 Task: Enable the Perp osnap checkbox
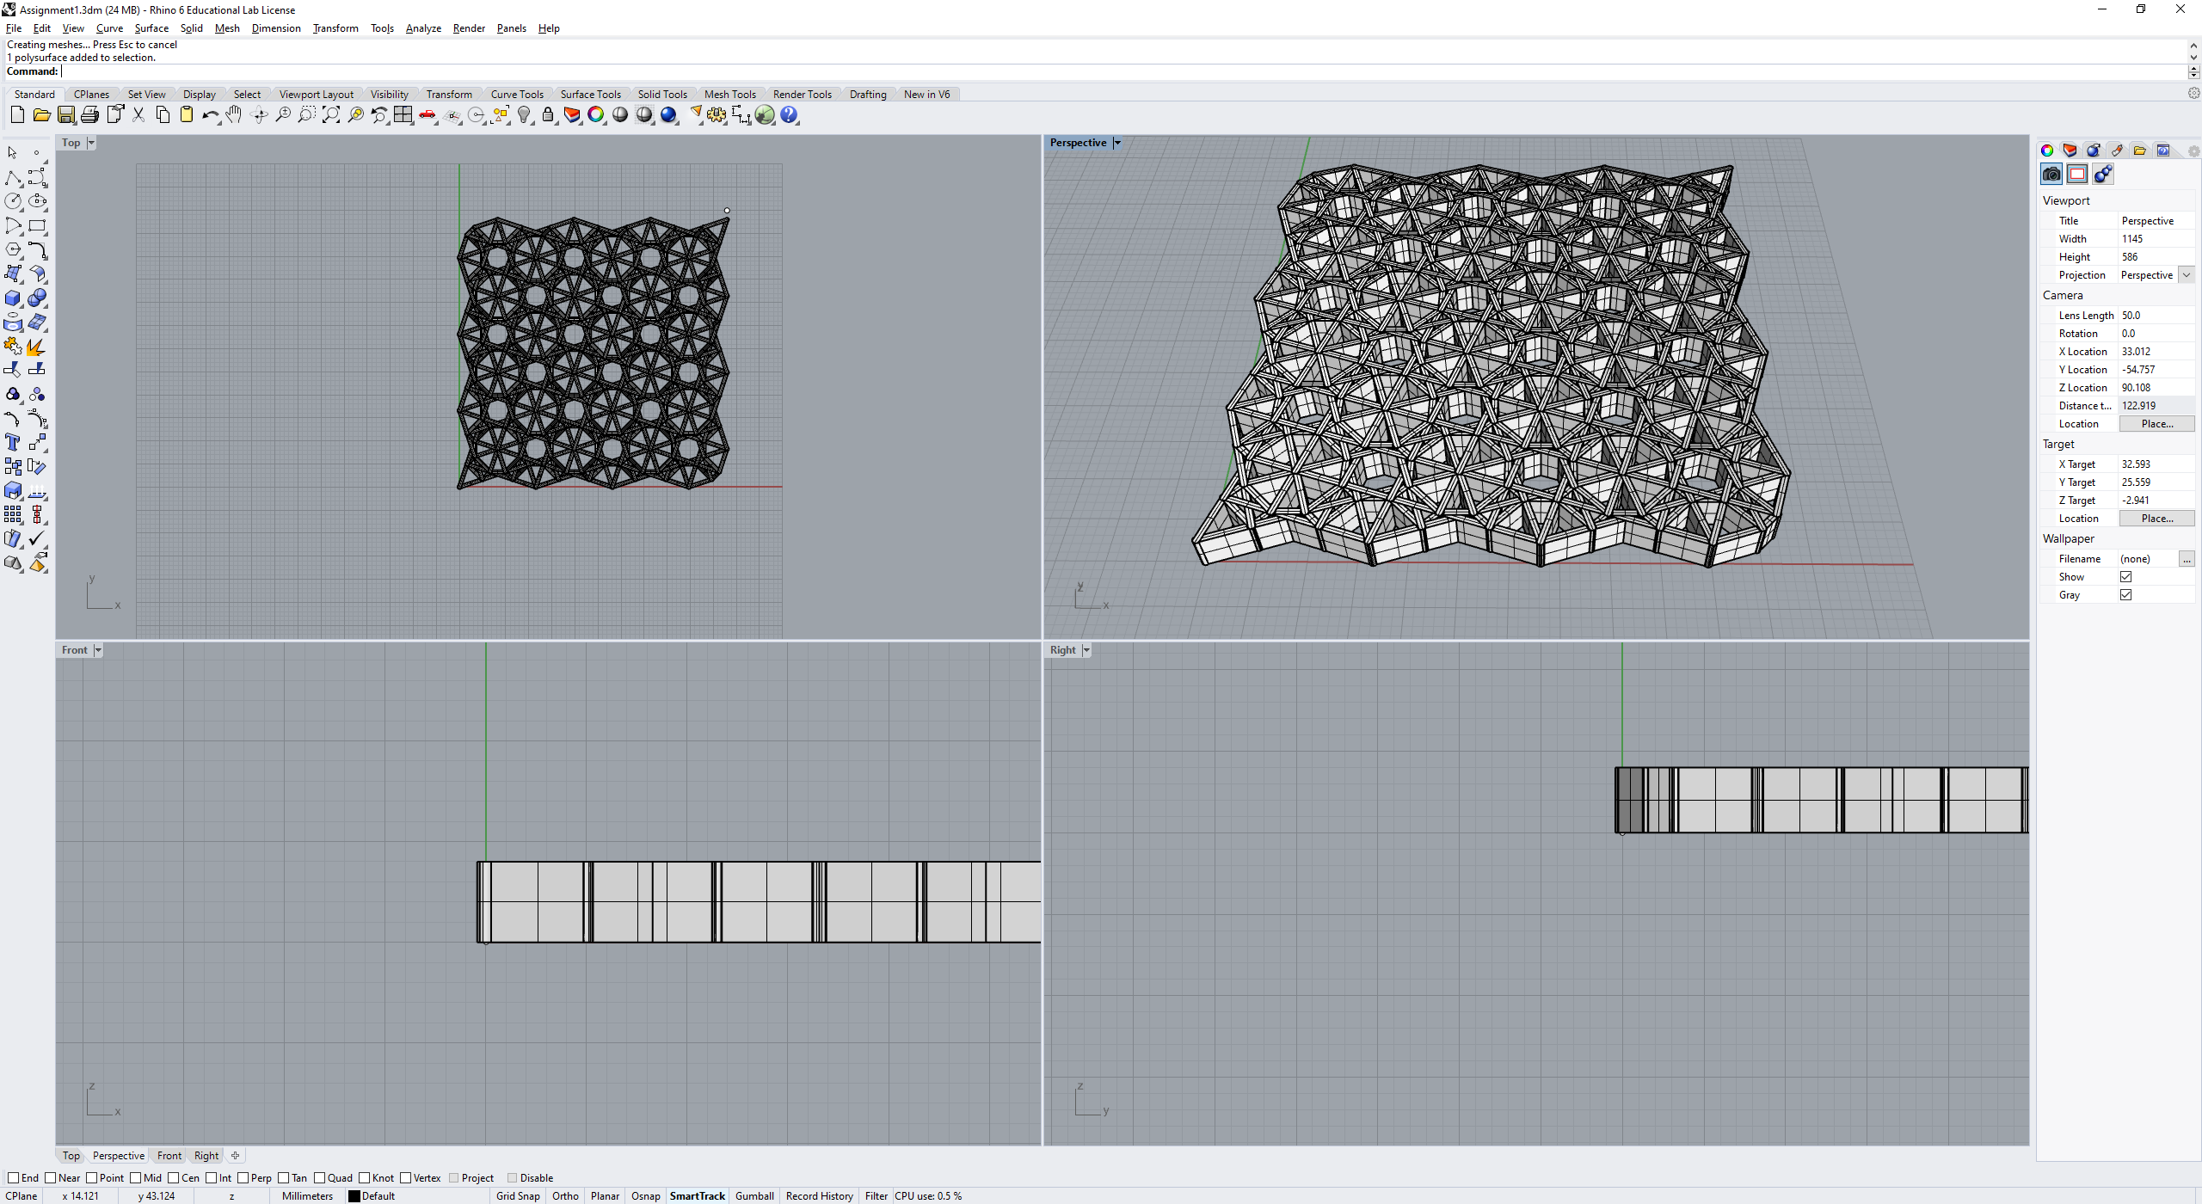tap(243, 1178)
